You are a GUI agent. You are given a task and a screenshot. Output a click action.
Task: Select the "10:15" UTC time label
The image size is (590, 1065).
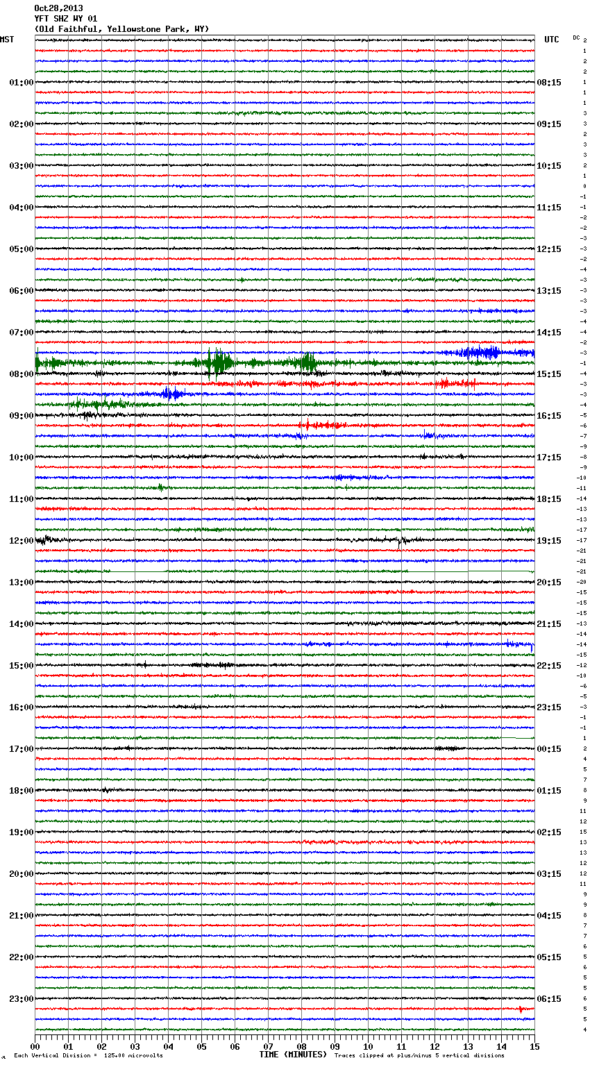tap(549, 166)
